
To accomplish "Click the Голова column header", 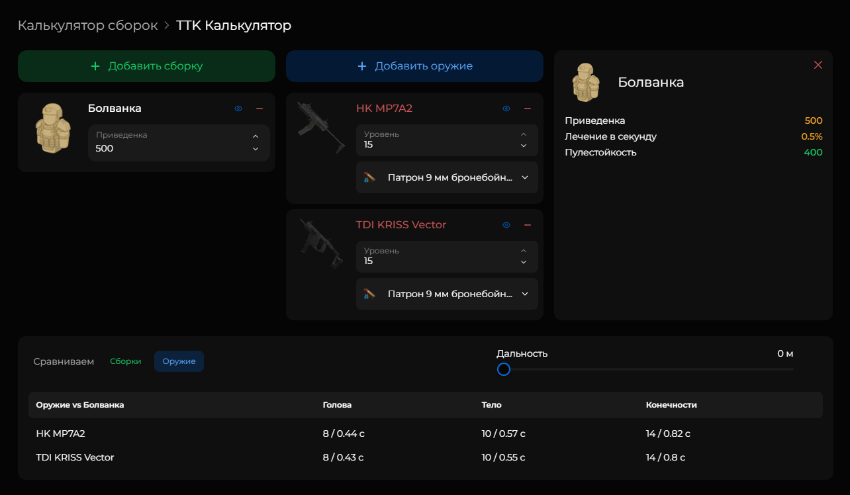I will (x=337, y=405).
